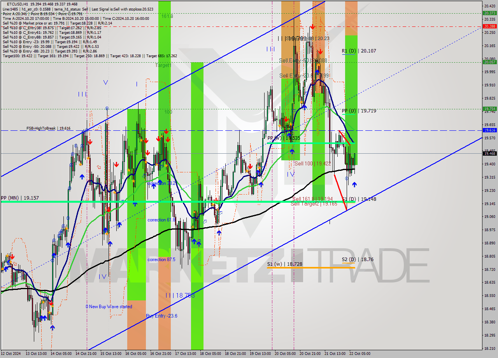Click the correction 61.8 label
The image size is (498, 358).
161,220
